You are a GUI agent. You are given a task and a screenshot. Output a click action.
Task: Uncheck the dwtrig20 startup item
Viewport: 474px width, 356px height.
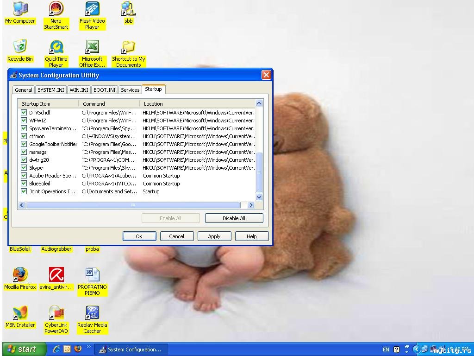(24, 159)
